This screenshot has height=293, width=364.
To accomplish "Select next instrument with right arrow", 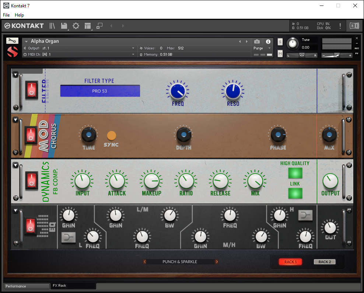I will (x=247, y=42).
